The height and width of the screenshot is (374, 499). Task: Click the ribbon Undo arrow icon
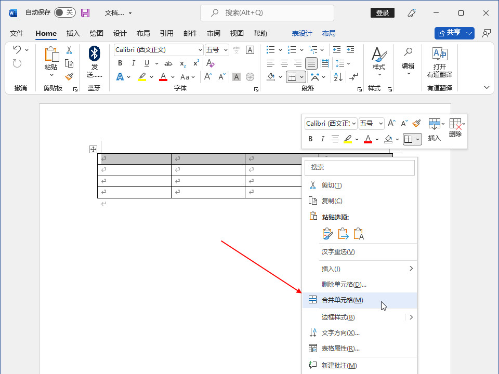pos(17,50)
